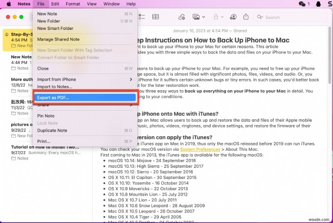Click the checklist toolbar icon
Viewport: 333px width, 223px height.
pos(142,17)
